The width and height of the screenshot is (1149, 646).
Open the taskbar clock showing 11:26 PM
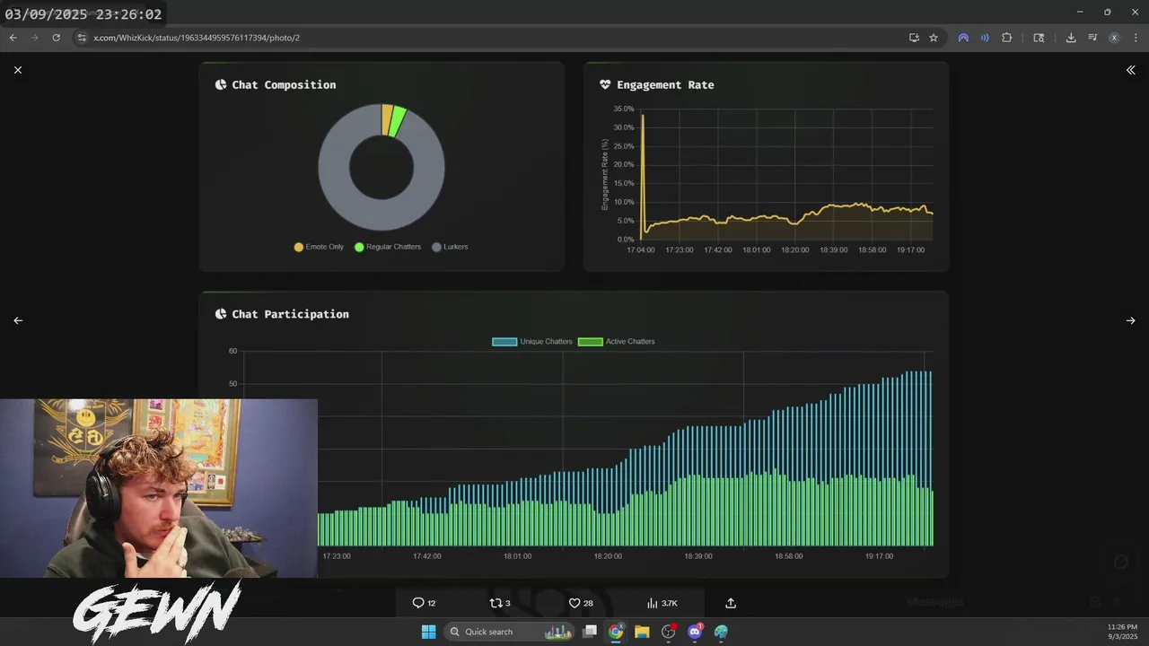[1122, 631]
